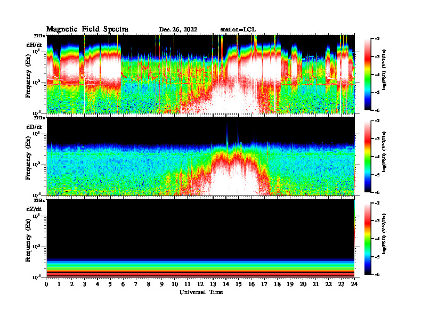Click the date "Dec. 26, 2022"
422x326 pixels.
point(178,30)
